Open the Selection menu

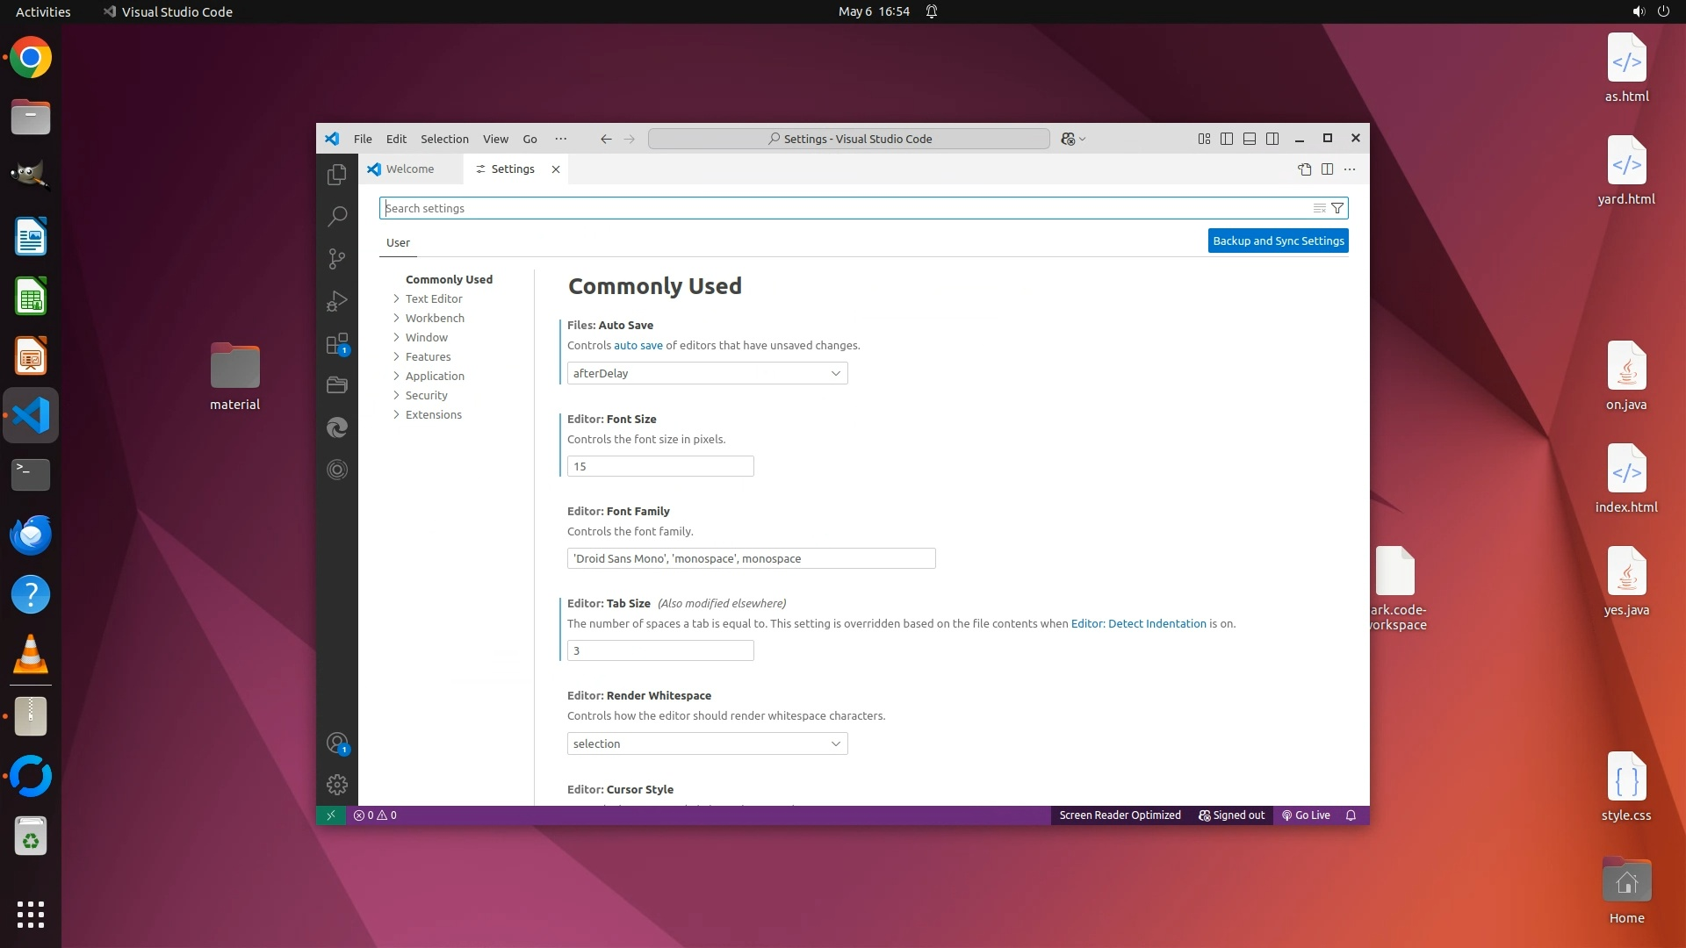(x=444, y=139)
